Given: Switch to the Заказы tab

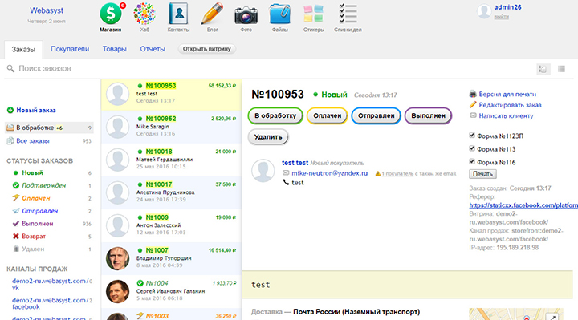Looking at the screenshot, I should 23,50.
